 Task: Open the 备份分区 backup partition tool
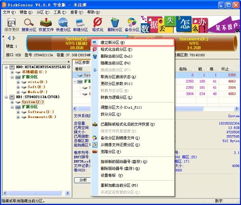(132, 25)
